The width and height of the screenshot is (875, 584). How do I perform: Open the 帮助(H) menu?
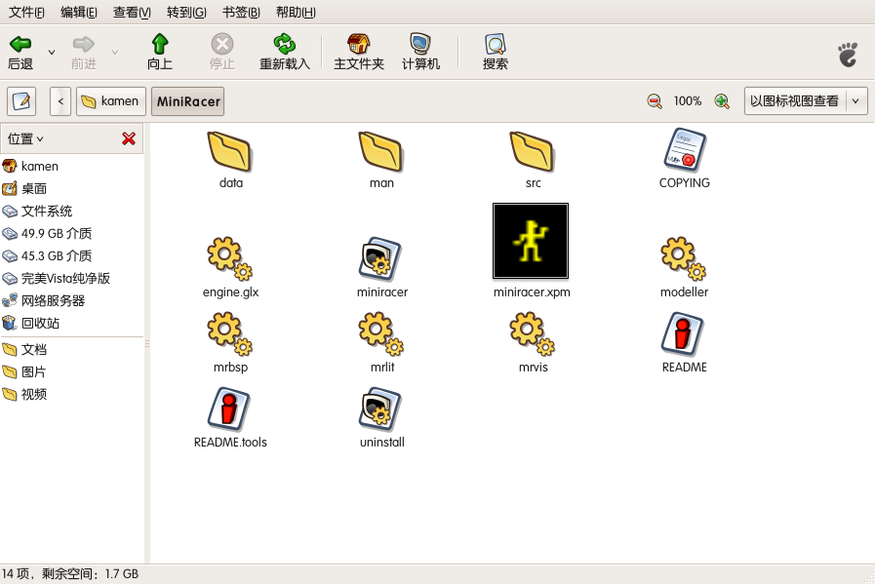(296, 13)
